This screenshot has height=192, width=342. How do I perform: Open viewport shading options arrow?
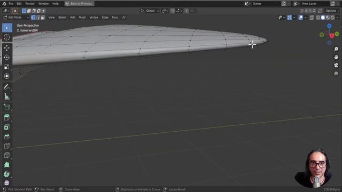[x=337, y=18]
